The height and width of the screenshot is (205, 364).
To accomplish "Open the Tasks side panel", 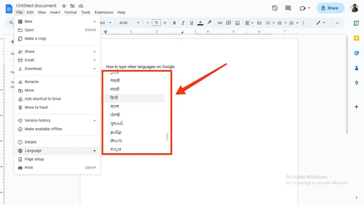I will [356, 53].
